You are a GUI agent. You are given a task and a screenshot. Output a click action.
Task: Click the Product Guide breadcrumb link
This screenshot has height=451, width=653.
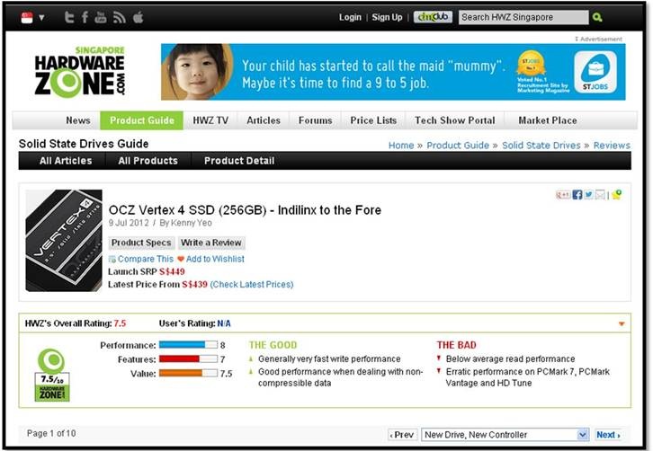click(458, 146)
